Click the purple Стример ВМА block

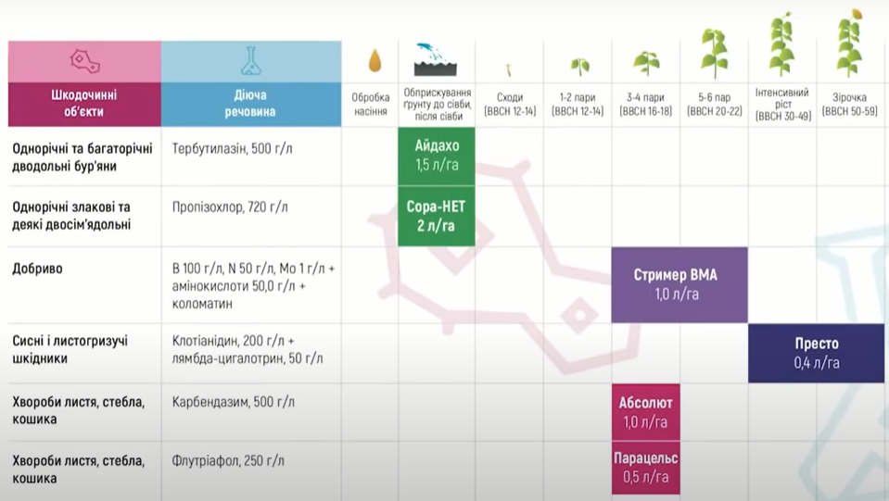(x=679, y=284)
